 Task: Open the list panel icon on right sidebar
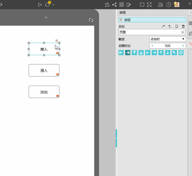pyautogui.click(x=190, y=23)
